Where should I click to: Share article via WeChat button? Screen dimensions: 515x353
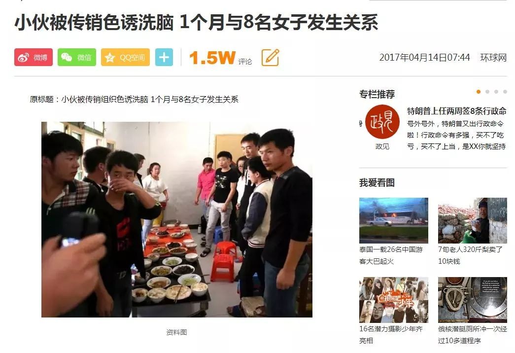coord(76,57)
